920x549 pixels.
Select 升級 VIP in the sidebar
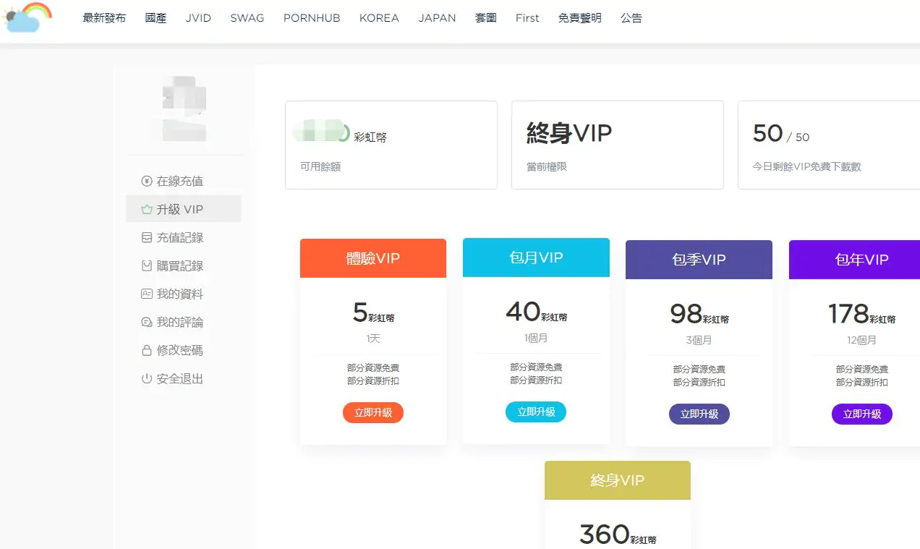click(184, 209)
